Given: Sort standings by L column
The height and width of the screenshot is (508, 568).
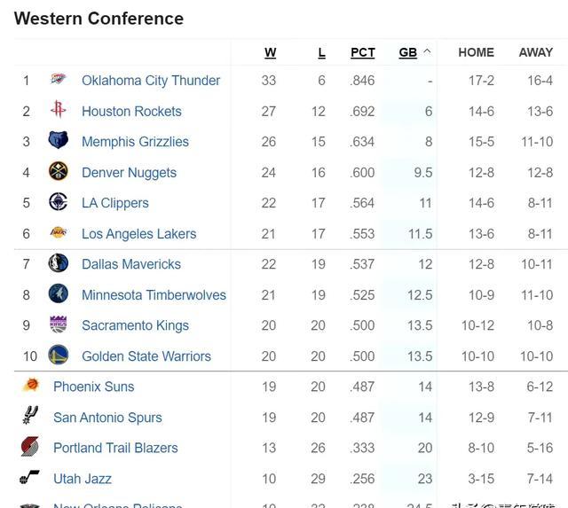Looking at the screenshot, I should tap(321, 53).
